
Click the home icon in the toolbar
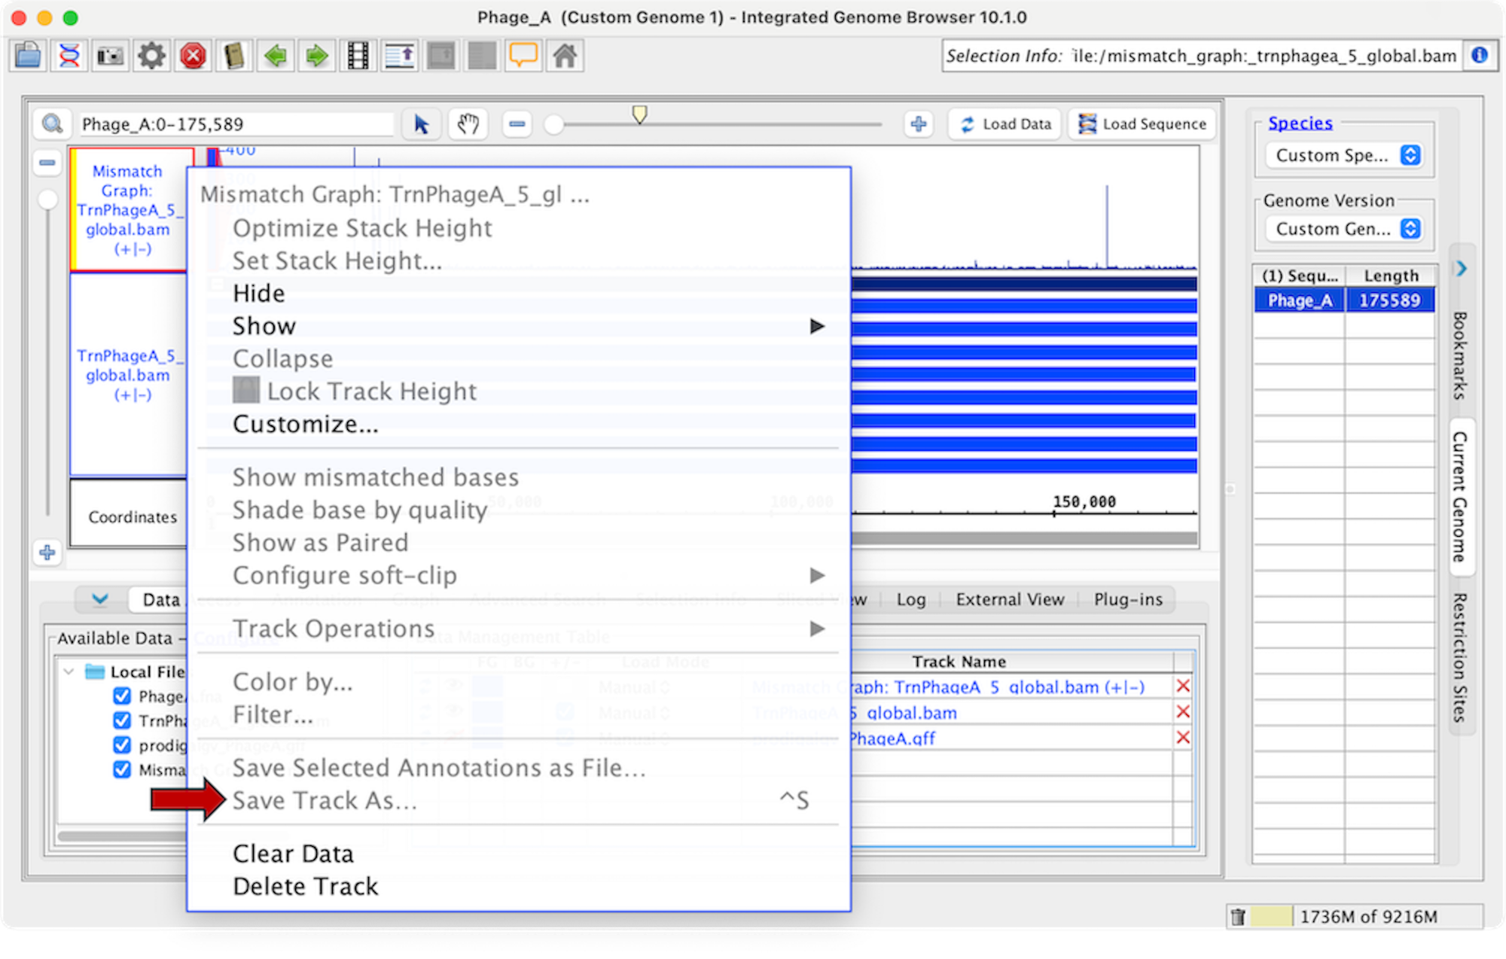[565, 56]
